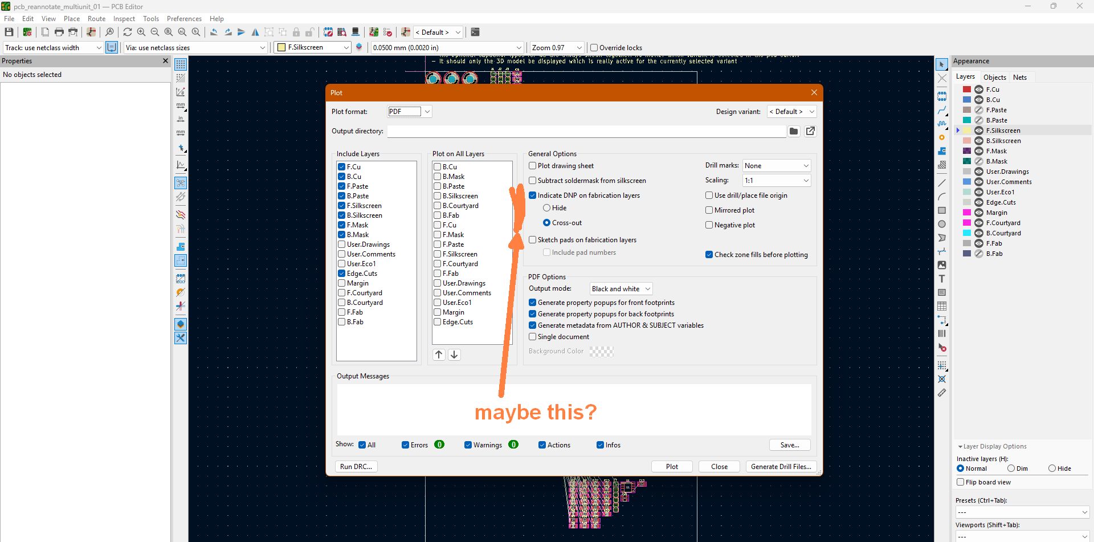Switch to polar coordinates display icon
Image resolution: width=1094 pixels, height=542 pixels.
point(181,92)
